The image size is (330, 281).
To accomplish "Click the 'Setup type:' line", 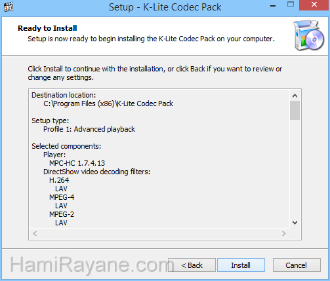I will tap(51, 121).
